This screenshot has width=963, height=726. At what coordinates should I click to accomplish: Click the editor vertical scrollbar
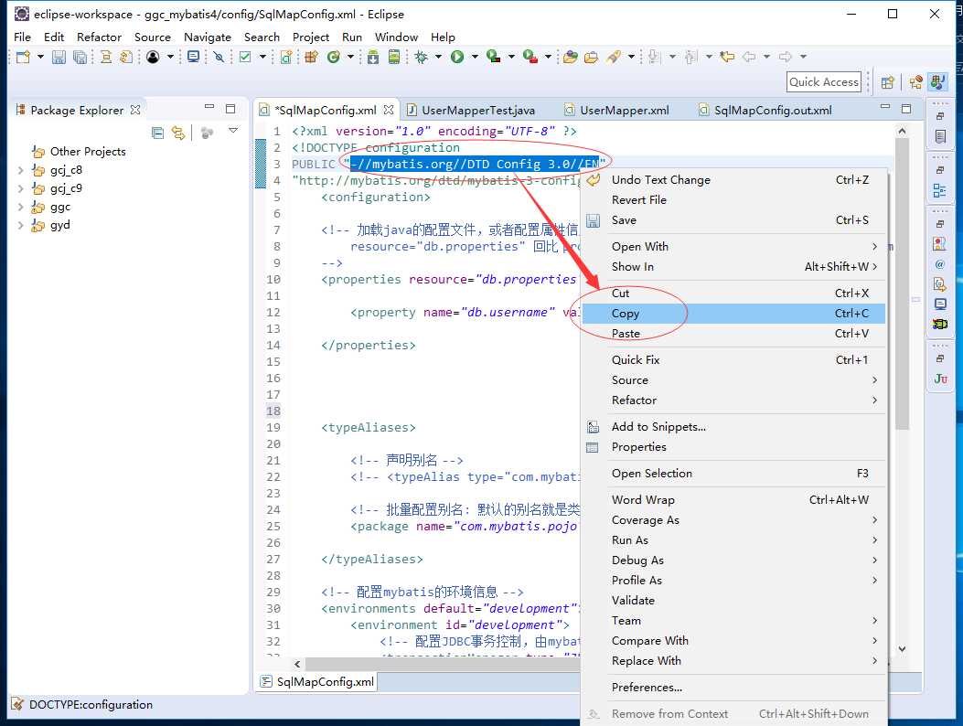click(x=902, y=283)
